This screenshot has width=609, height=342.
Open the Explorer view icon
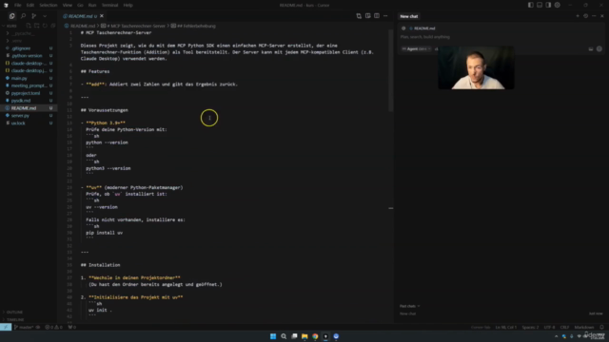point(11,16)
